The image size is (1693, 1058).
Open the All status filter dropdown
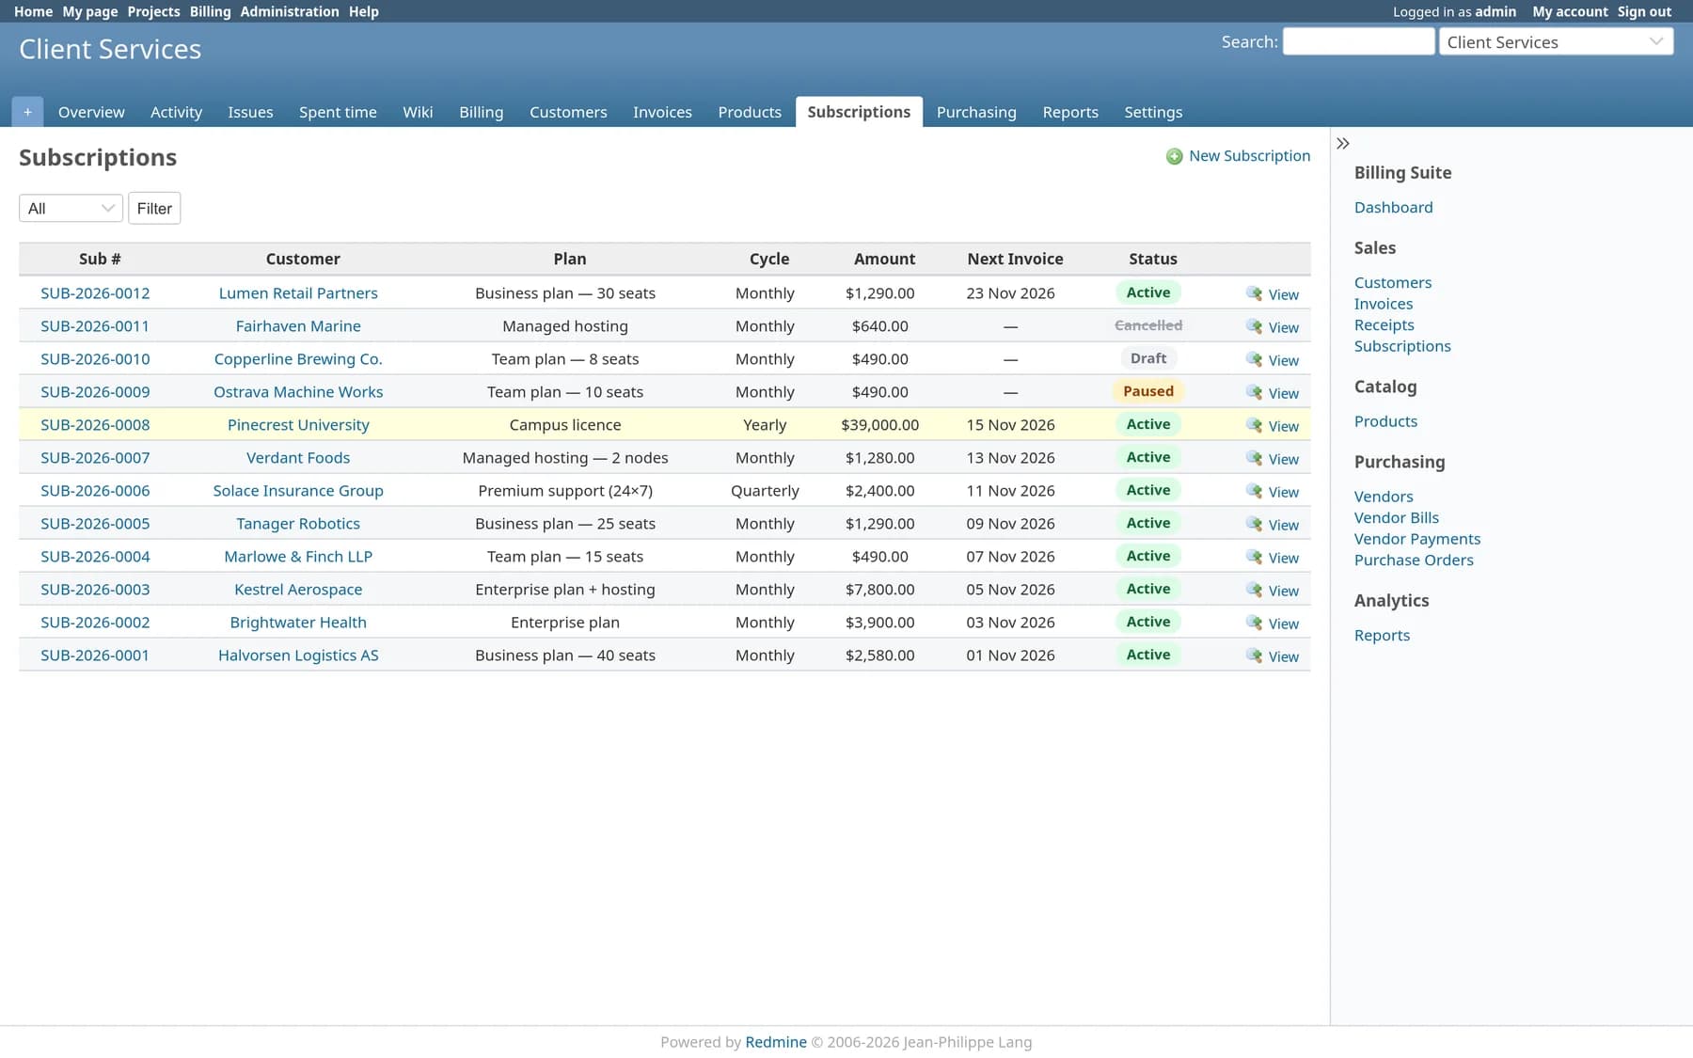click(x=71, y=208)
